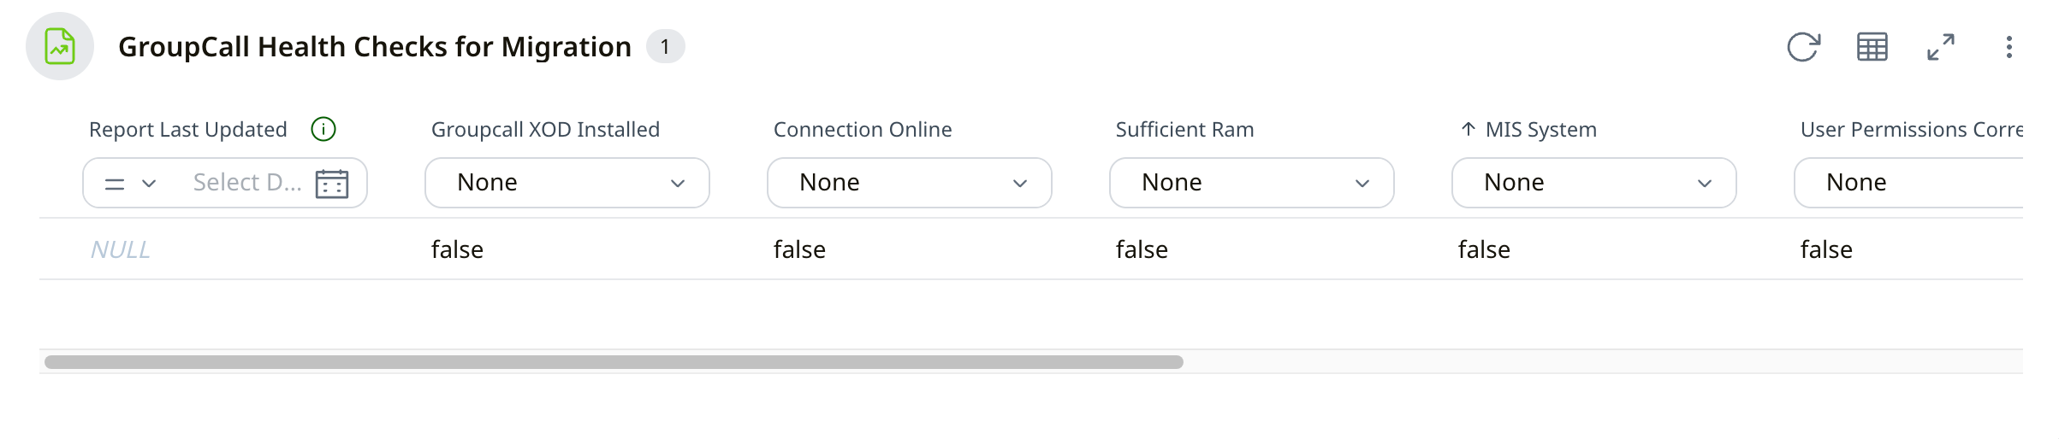The height and width of the screenshot is (439, 2059).
Task: Click the green report chart icon
Action: tap(60, 46)
